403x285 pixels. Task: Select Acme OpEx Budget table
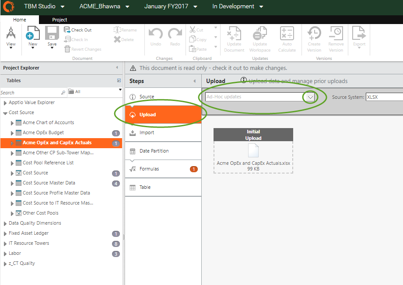[x=43, y=132]
